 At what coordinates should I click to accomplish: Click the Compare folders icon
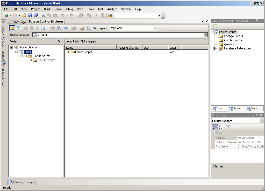tap(82, 28)
